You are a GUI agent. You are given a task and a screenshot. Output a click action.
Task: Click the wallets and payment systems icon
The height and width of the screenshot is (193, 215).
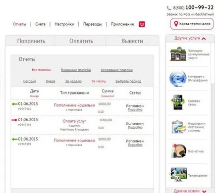pos(178,127)
